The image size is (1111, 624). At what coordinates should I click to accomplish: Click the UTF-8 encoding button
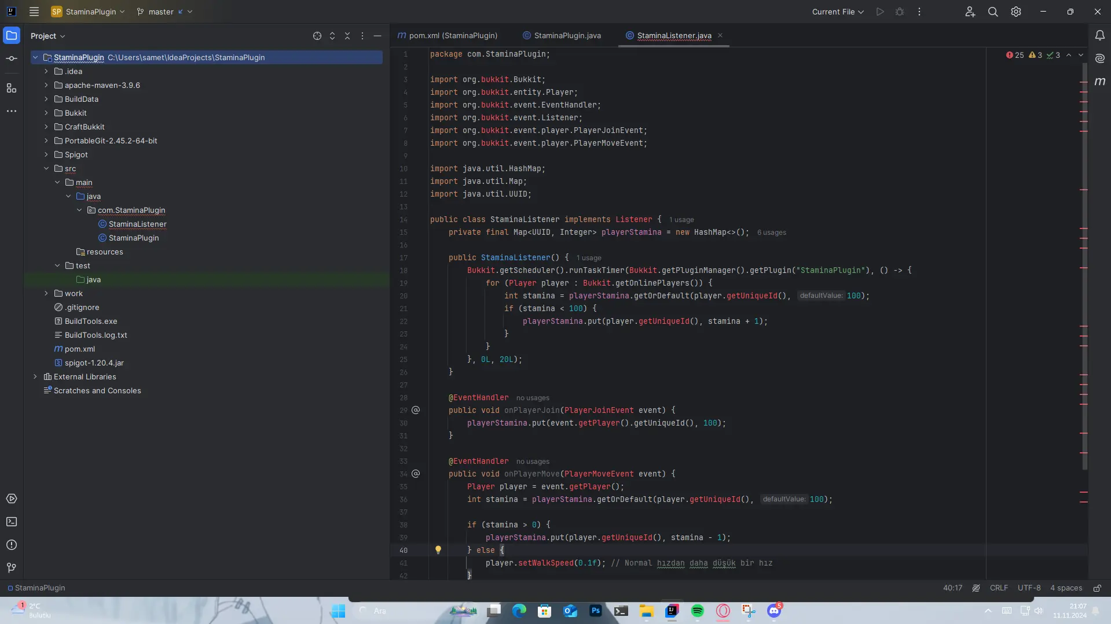coord(1029,588)
